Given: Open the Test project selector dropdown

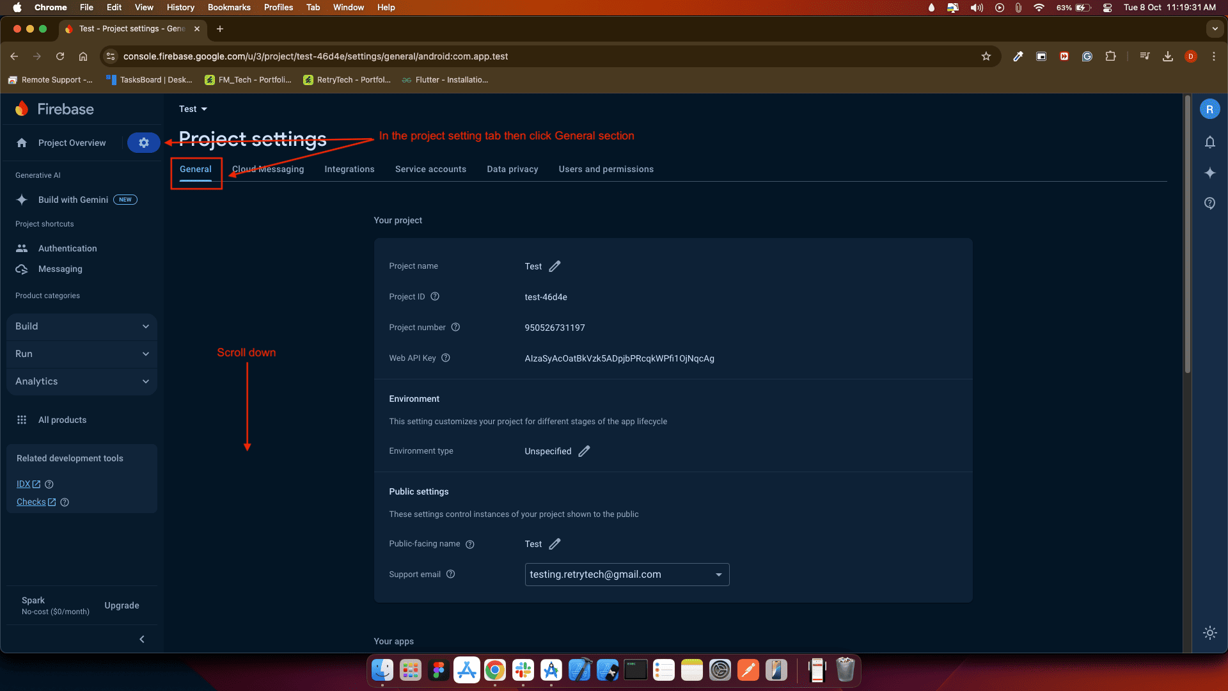Looking at the screenshot, I should 193,109.
